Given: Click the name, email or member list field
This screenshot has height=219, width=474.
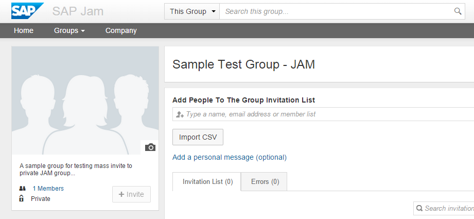Looking at the screenshot, I should 323,114.
